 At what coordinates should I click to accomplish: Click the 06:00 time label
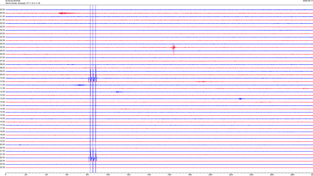click(2, 51)
